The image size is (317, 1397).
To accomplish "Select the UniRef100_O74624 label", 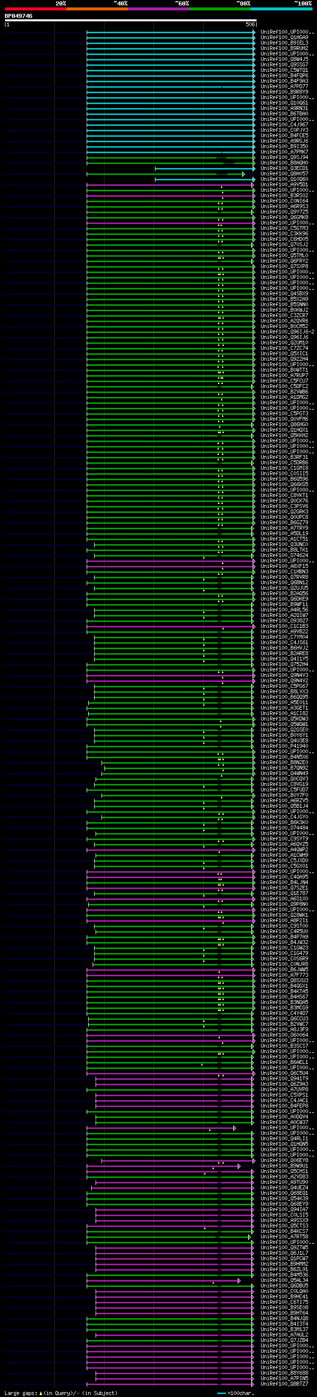I will pyautogui.click(x=284, y=556).
